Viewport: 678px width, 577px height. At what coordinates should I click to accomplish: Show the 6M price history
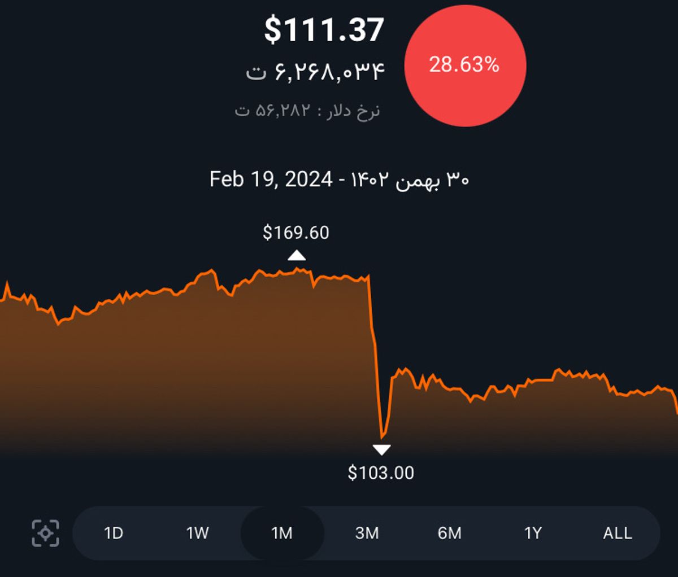(450, 533)
